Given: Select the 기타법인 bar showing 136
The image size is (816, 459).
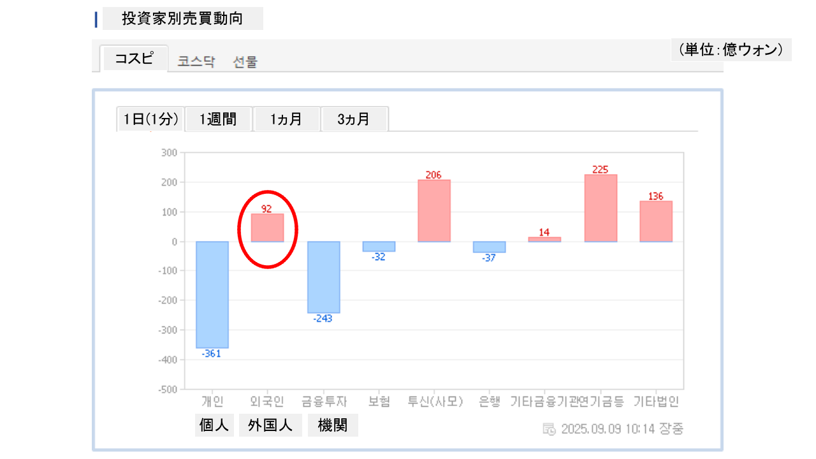Looking at the screenshot, I should 656,221.
